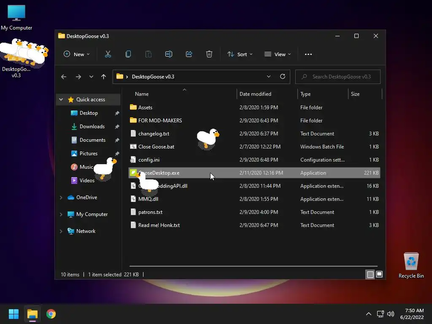This screenshot has height=324, width=432.
Task: Click the Copy icon in toolbar
Action: (128, 54)
